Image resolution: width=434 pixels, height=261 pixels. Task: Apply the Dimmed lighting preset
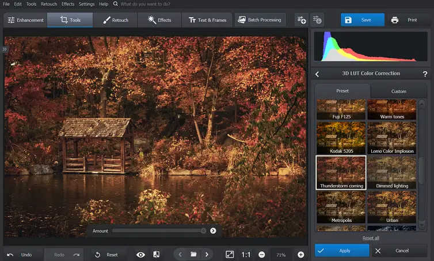pyautogui.click(x=391, y=172)
